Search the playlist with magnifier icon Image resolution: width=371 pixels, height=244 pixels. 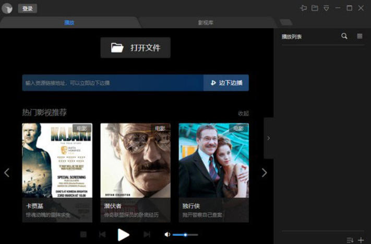(x=344, y=36)
